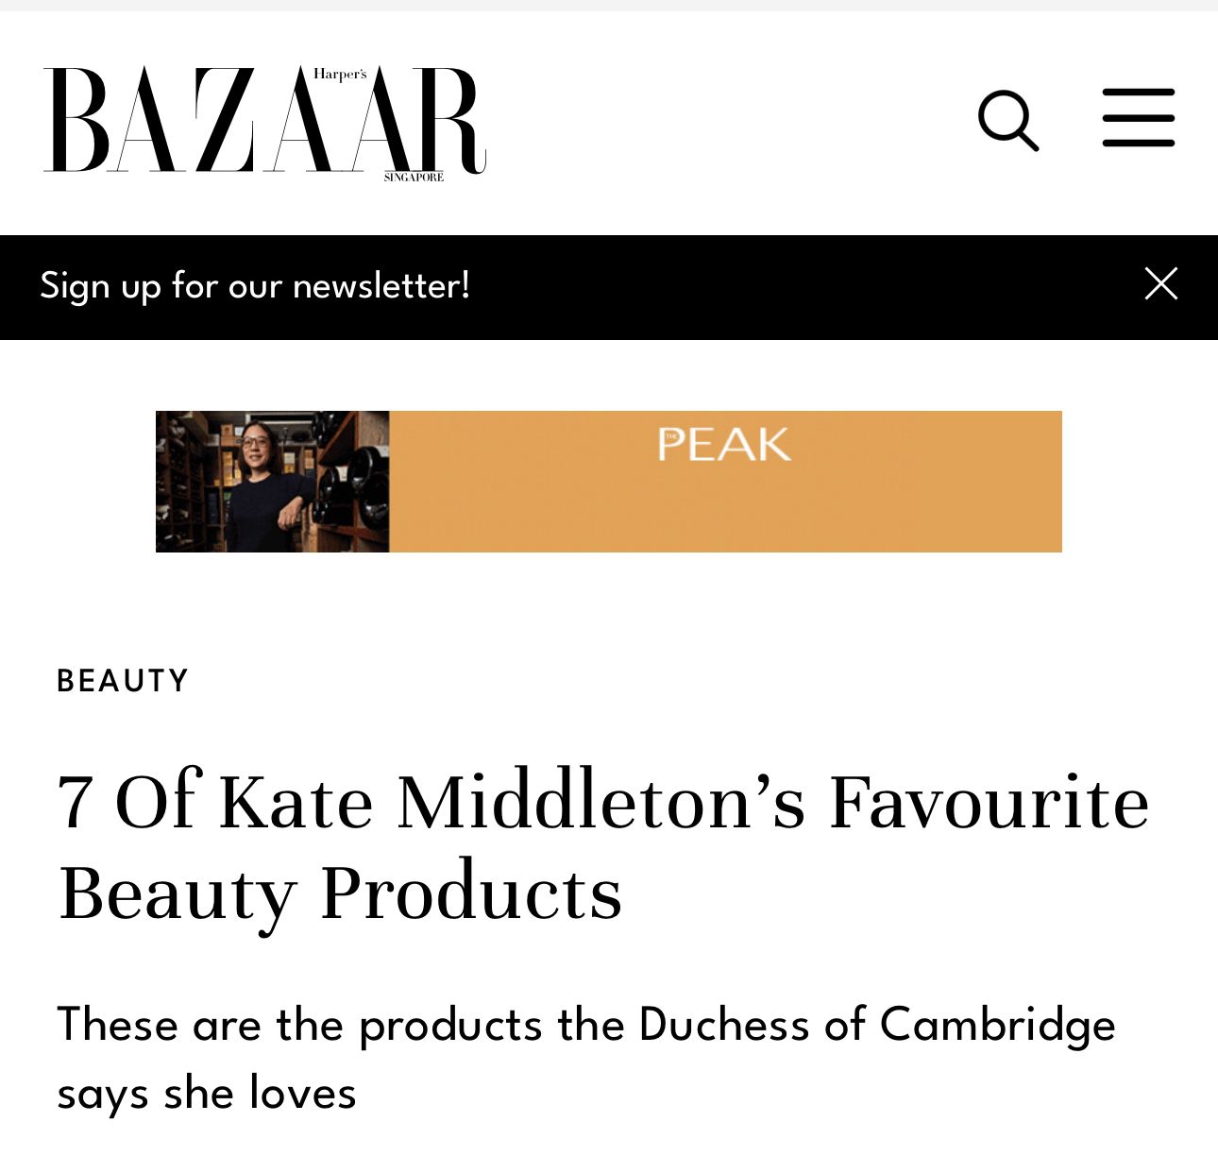
Task: Click the letter B of the BAZAAR logo
Action: tap(77, 121)
